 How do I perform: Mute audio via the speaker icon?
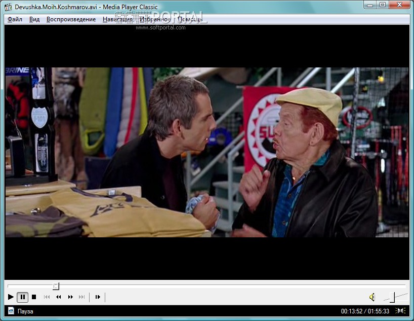pos(372,297)
